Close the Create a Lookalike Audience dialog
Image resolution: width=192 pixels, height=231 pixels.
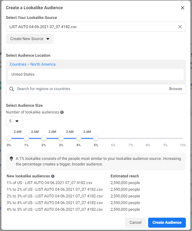click(183, 8)
